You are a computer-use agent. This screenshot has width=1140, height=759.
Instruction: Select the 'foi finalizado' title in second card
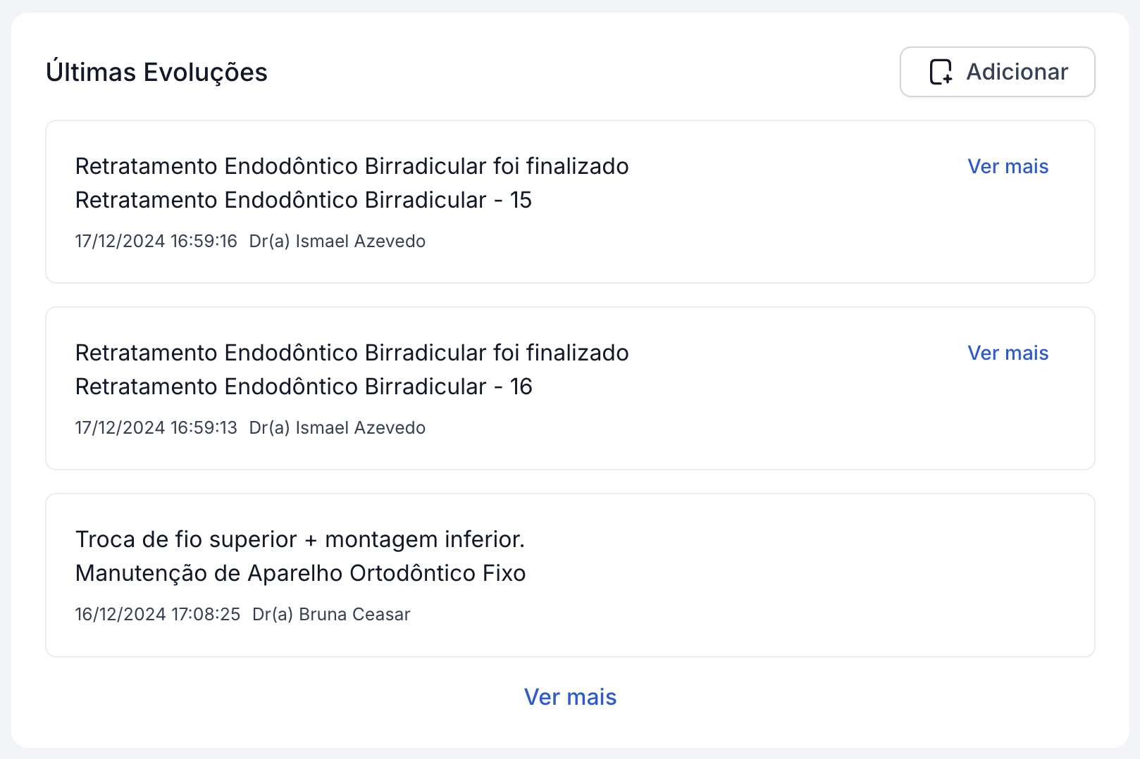[x=352, y=353]
